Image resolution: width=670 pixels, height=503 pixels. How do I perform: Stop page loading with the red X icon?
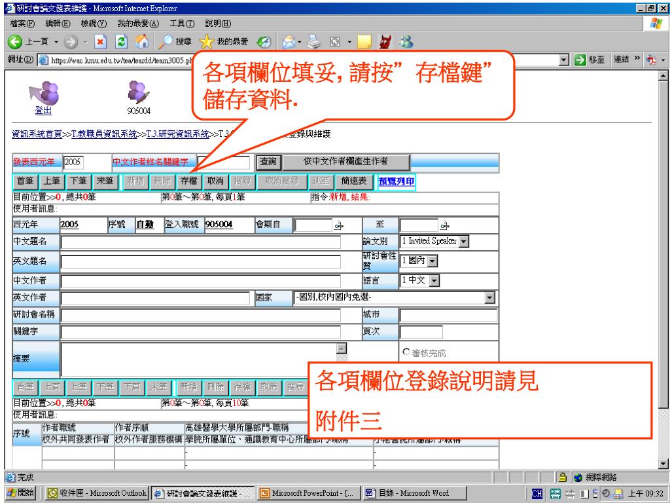tap(100, 41)
